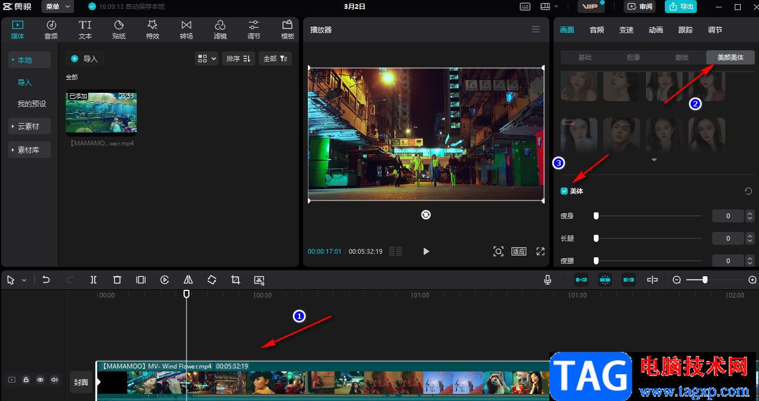Image resolution: width=759 pixels, height=401 pixels.
Task: Reset the 美体 settings with the reset icon
Action: [748, 191]
